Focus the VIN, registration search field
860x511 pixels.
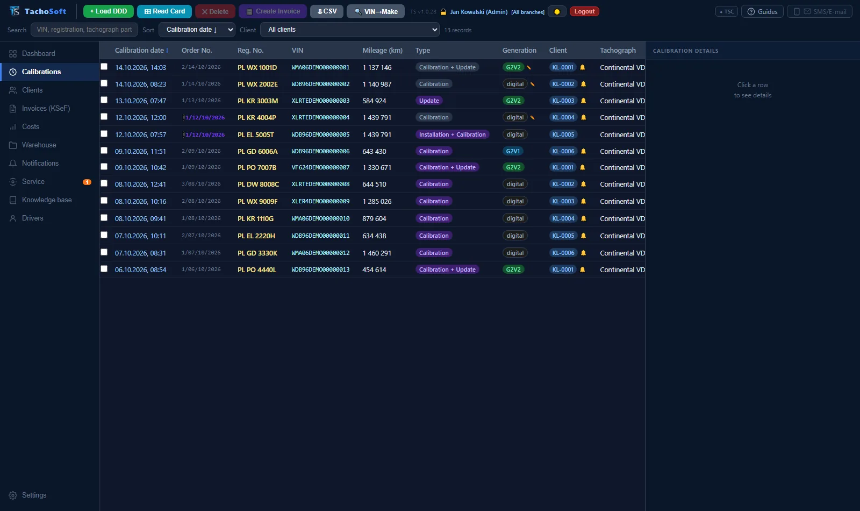point(84,30)
